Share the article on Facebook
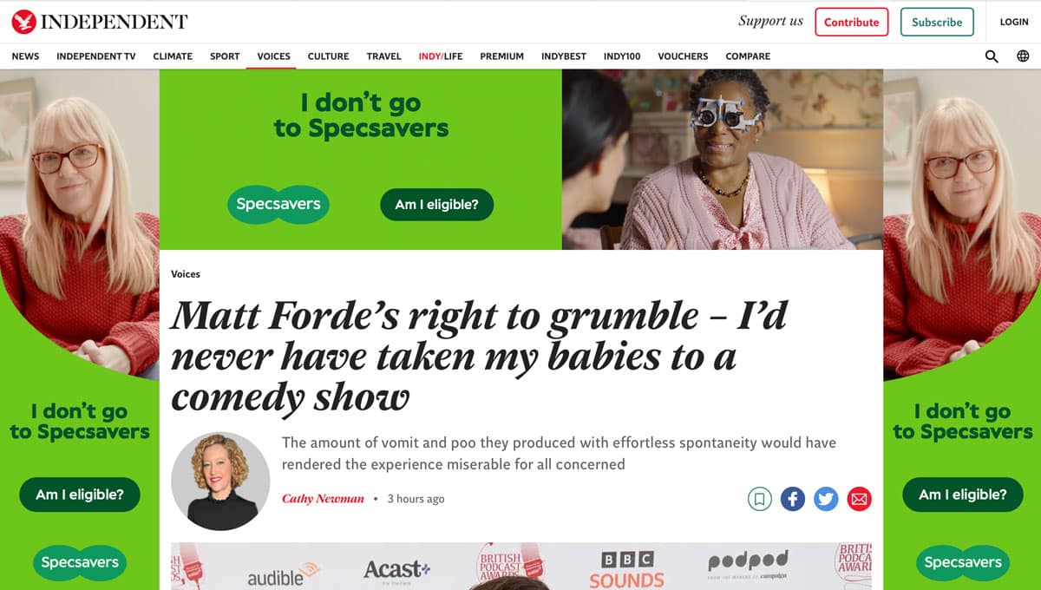1041x590 pixels. point(792,499)
